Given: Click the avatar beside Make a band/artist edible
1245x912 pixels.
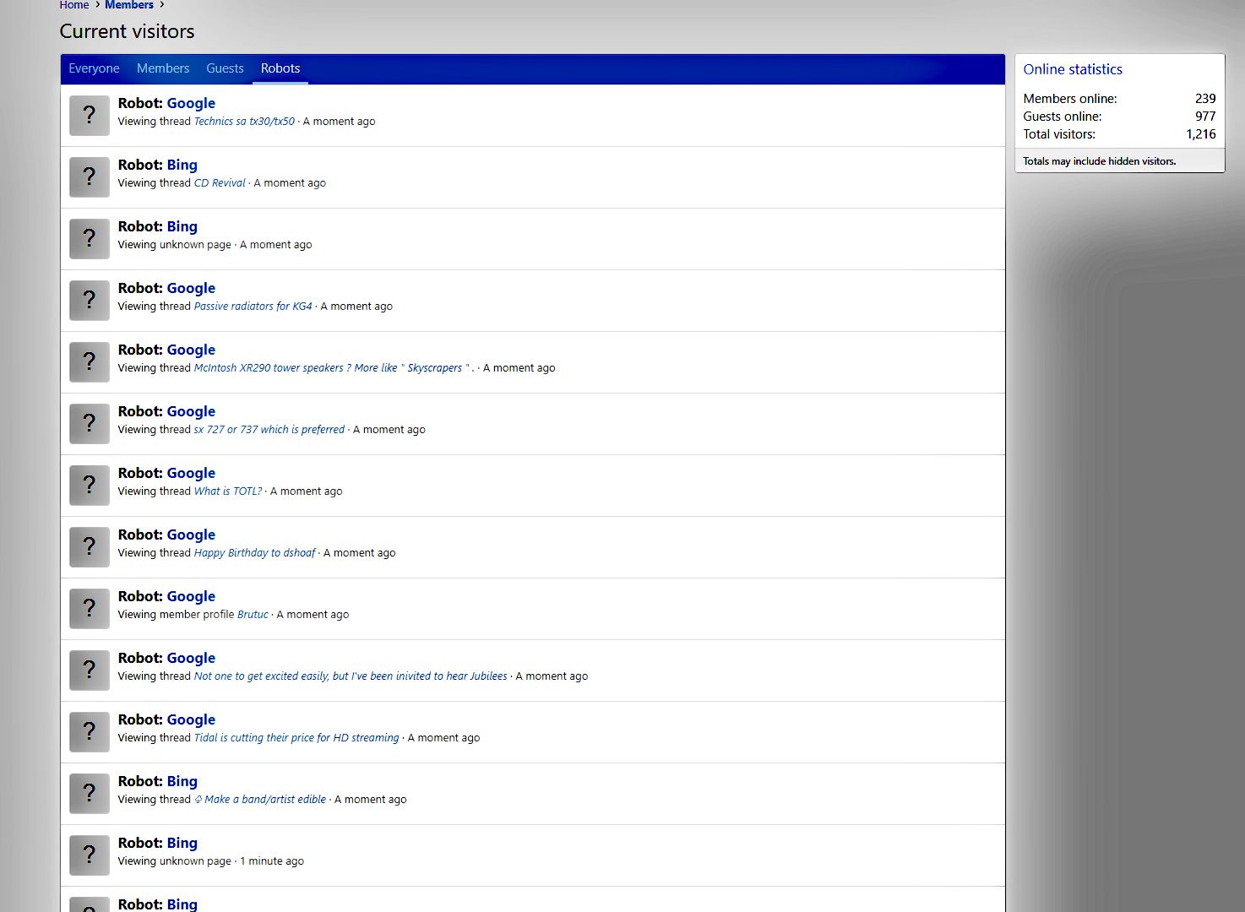Looking at the screenshot, I should 90,794.
